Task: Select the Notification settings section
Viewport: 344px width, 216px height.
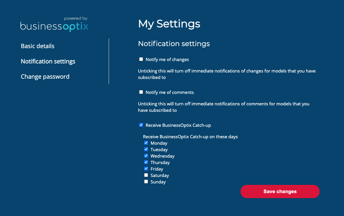Action: (48, 61)
